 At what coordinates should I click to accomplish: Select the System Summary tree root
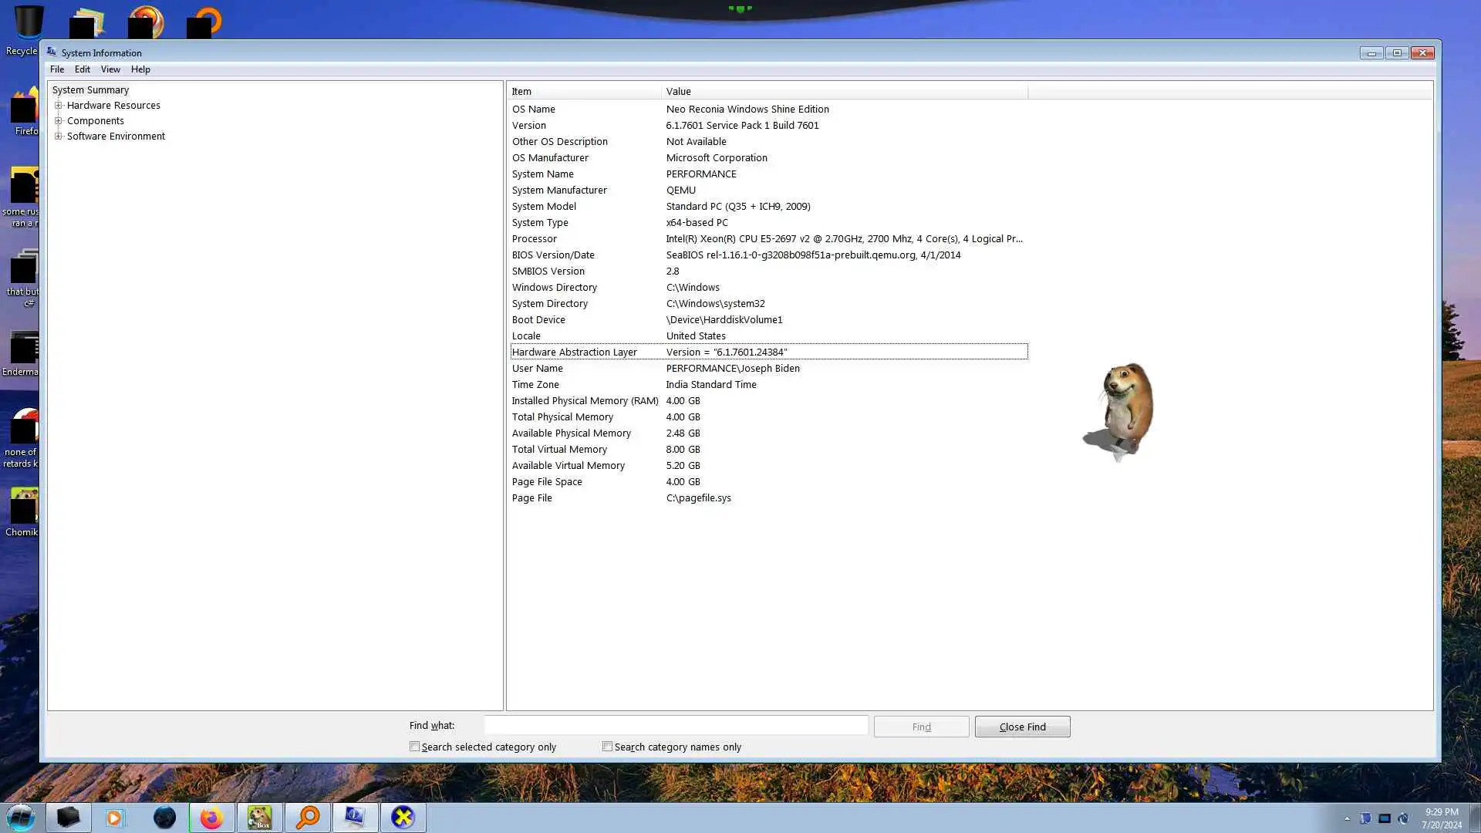[x=90, y=90]
